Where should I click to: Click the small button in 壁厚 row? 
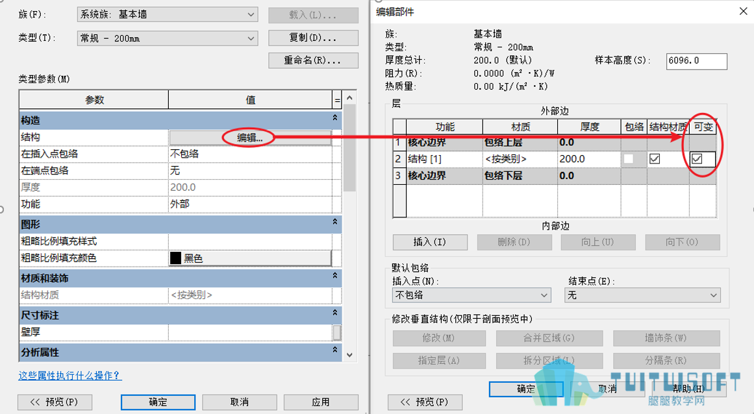pos(337,332)
